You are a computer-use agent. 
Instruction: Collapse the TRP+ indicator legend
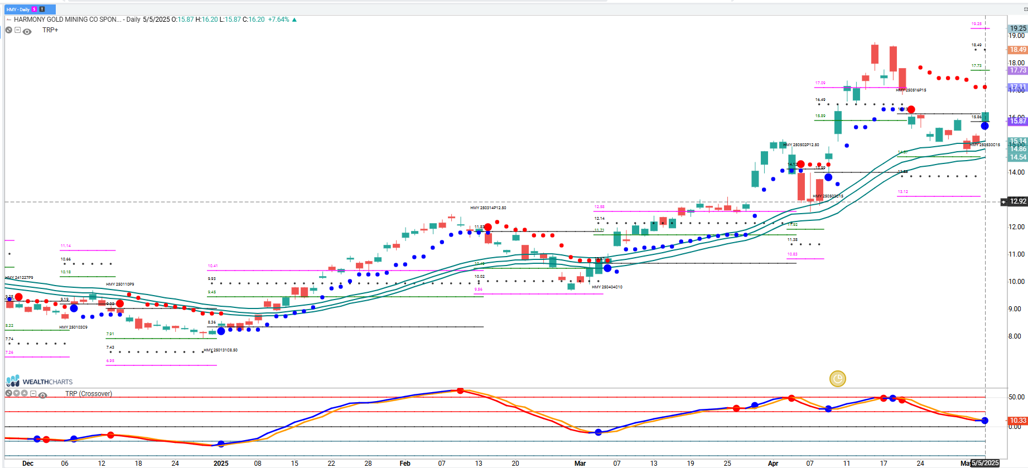point(17,30)
